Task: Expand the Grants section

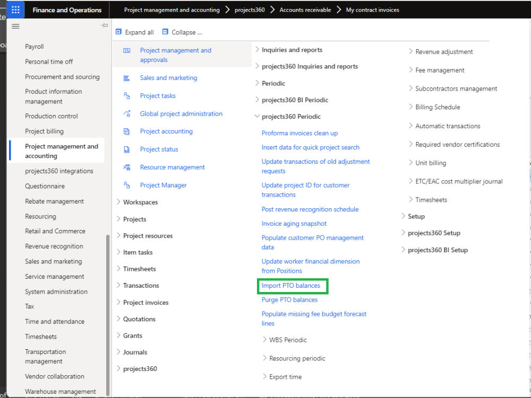Action: pos(118,335)
